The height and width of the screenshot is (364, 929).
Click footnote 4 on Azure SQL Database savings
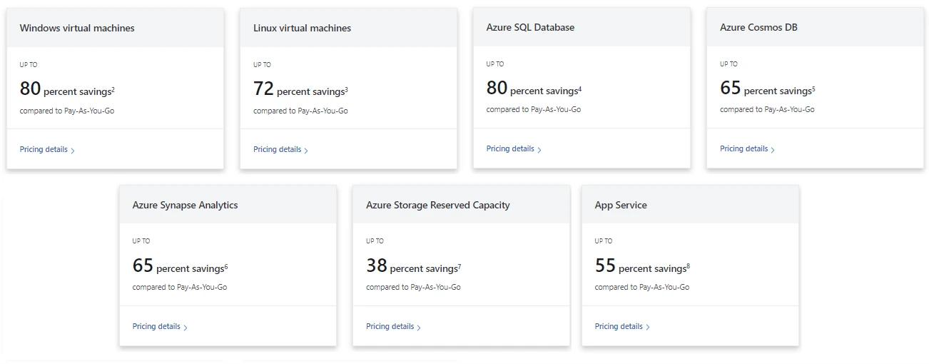579,89
